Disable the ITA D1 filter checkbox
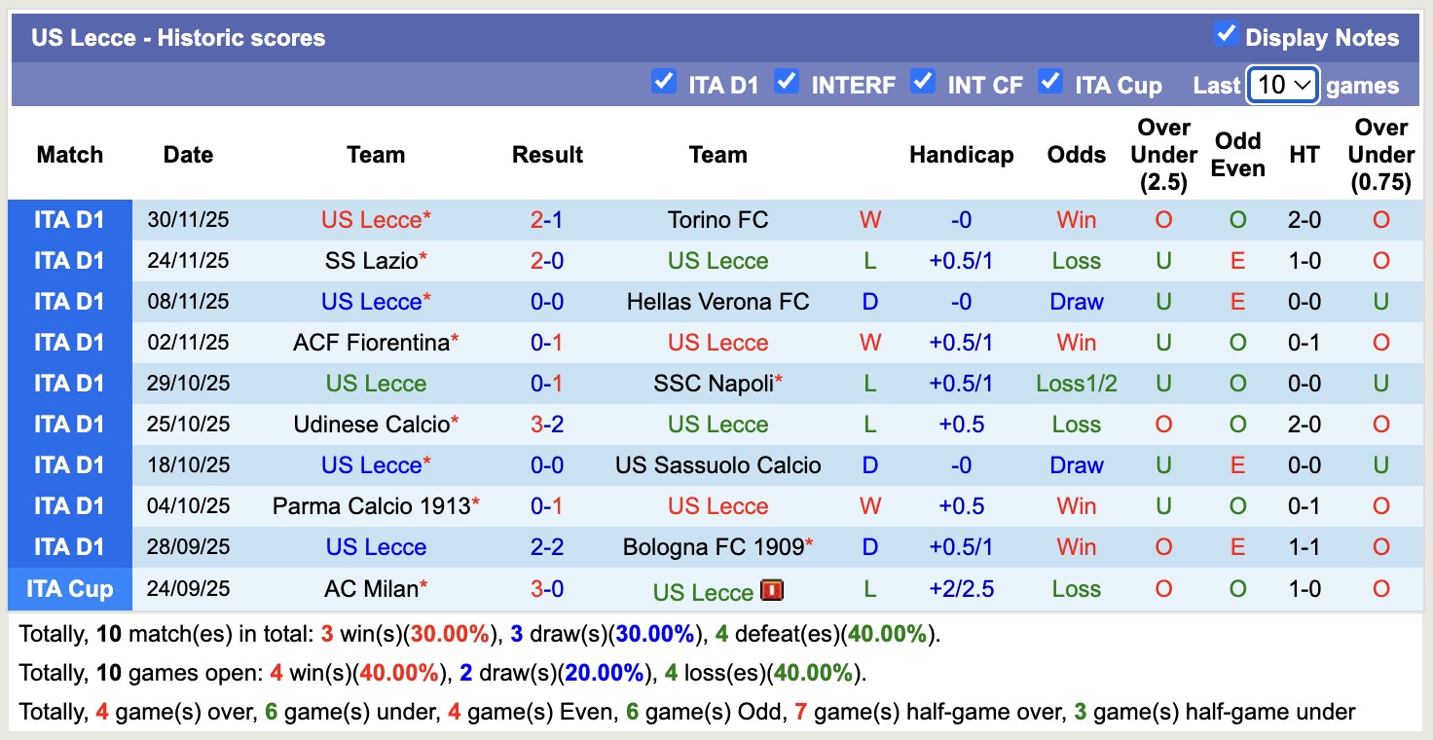 (665, 84)
